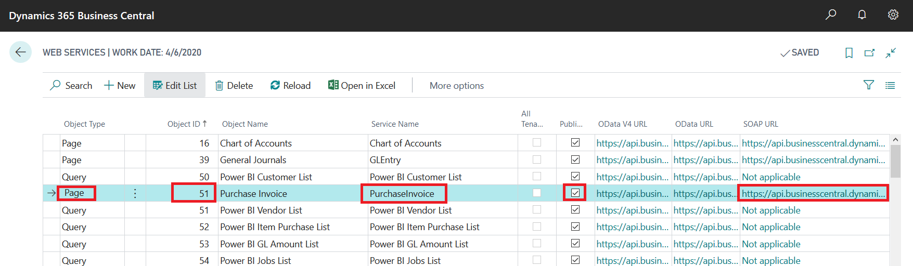Toggle Published for Chart of Accounts
This screenshot has width=913, height=266.
[575, 142]
